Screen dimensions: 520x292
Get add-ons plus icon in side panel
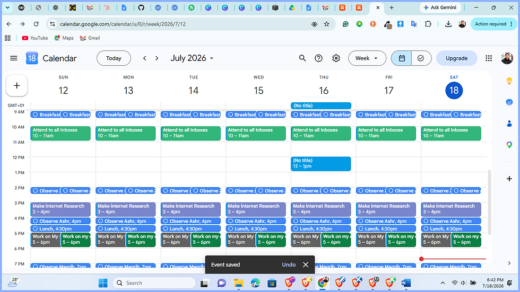click(x=509, y=179)
